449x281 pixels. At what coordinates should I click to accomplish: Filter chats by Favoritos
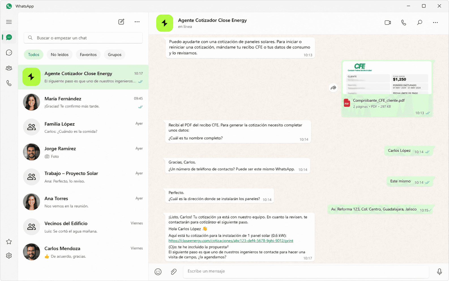88,54
